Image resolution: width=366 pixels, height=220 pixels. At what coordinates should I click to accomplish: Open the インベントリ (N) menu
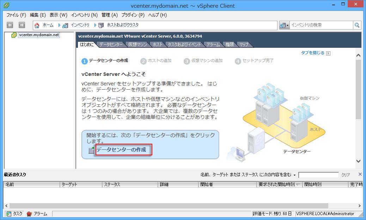pyautogui.click(x=84, y=15)
